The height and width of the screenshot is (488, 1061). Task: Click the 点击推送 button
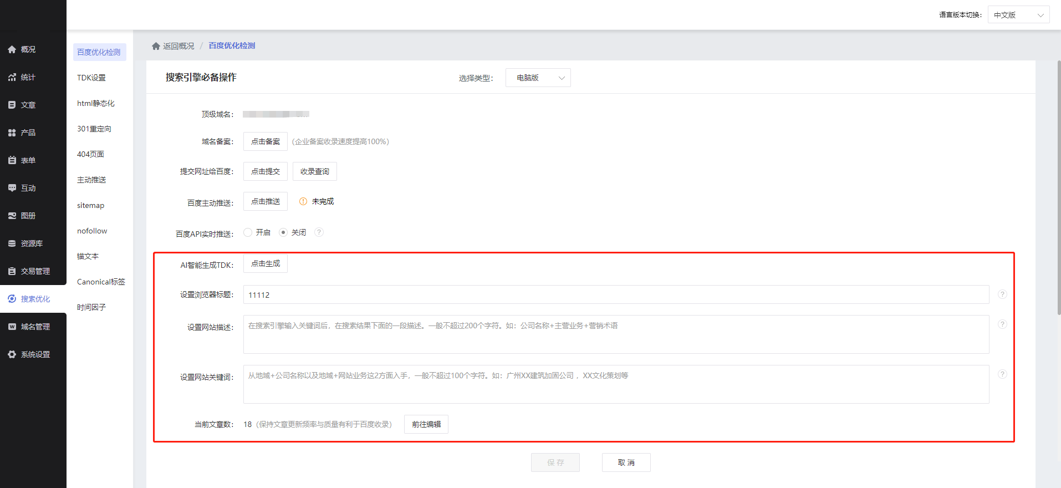click(266, 201)
